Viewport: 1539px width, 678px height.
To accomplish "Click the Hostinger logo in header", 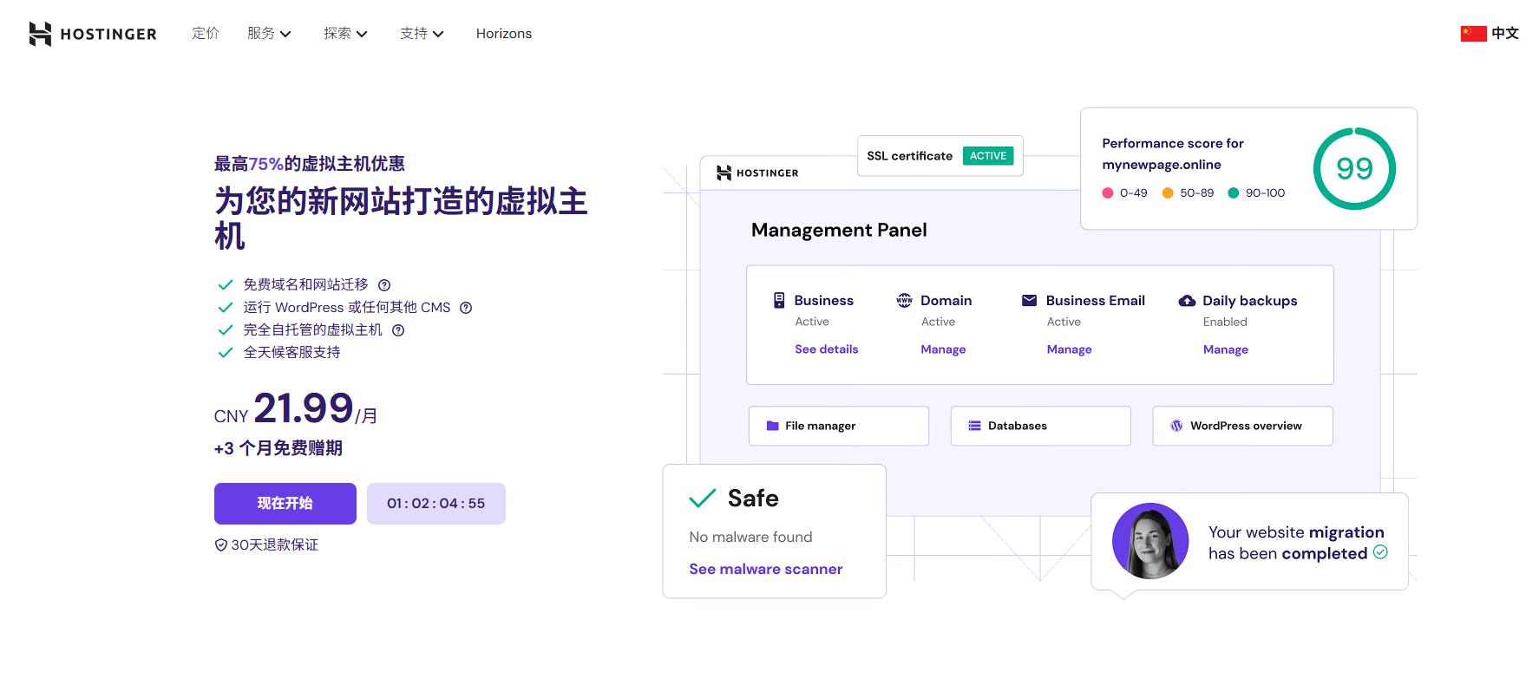I will point(93,34).
